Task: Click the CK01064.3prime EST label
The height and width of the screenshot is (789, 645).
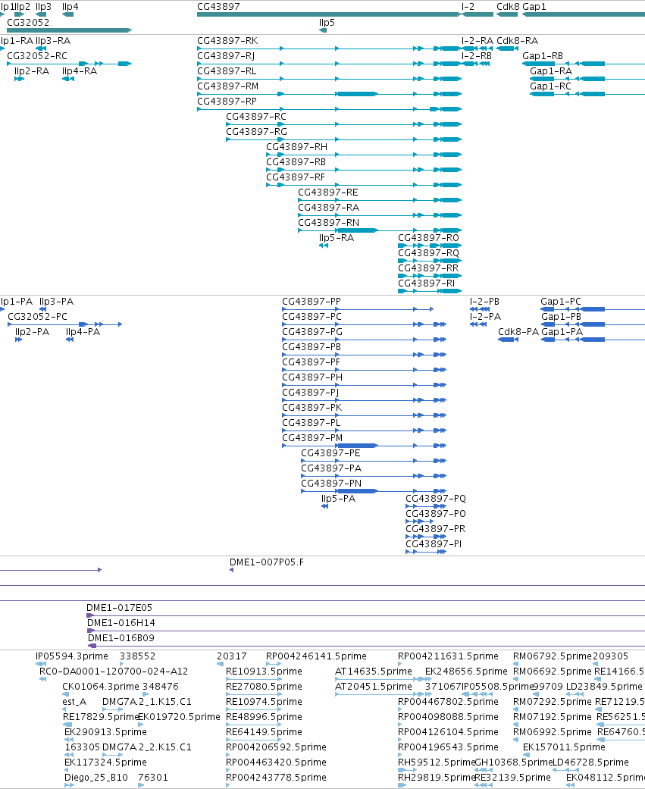Action: [x=101, y=687]
